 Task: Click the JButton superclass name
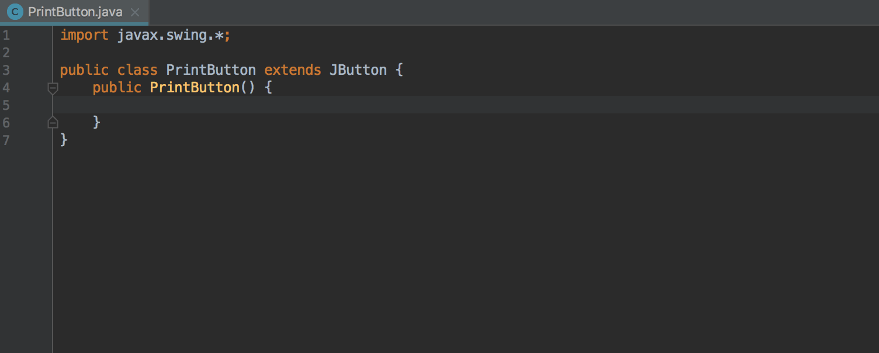pos(358,70)
